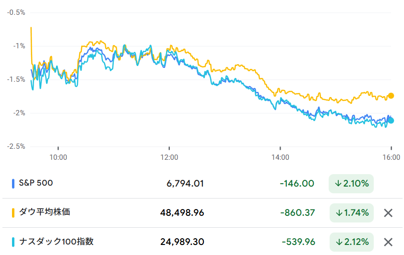Click the Nasdaq price 24,989.30
This screenshot has height=255, width=404.
(182, 242)
